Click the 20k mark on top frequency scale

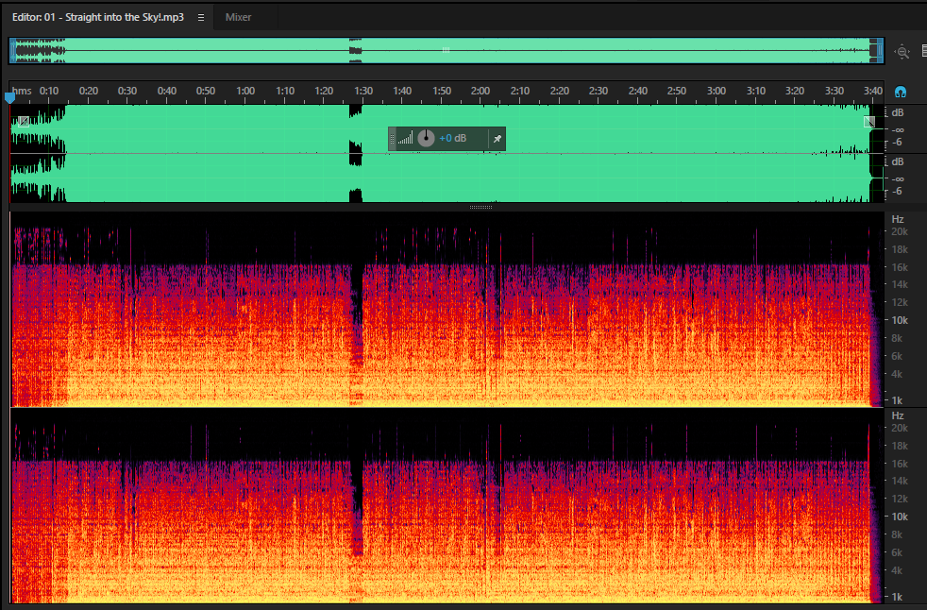tap(900, 232)
